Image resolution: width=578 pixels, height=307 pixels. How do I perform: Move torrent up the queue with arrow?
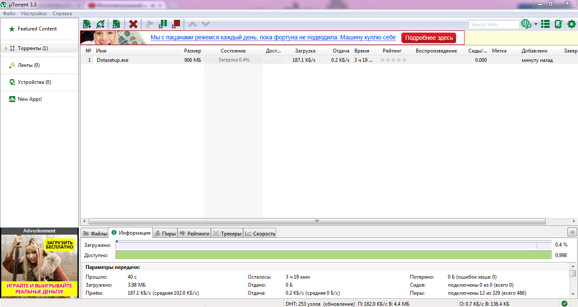point(192,24)
